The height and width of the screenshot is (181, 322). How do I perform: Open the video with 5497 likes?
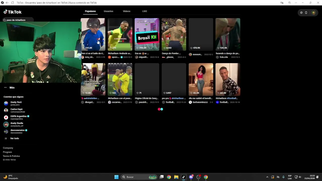174,79
